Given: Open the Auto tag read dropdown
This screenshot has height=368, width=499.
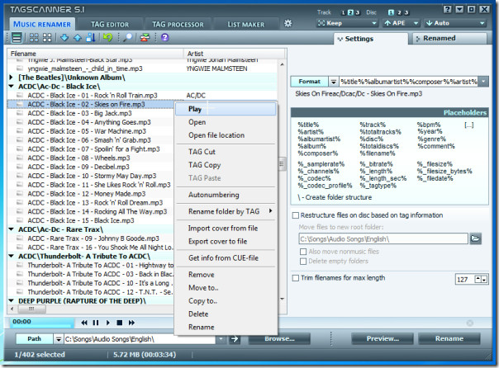Looking at the screenshot, I should (x=455, y=23).
